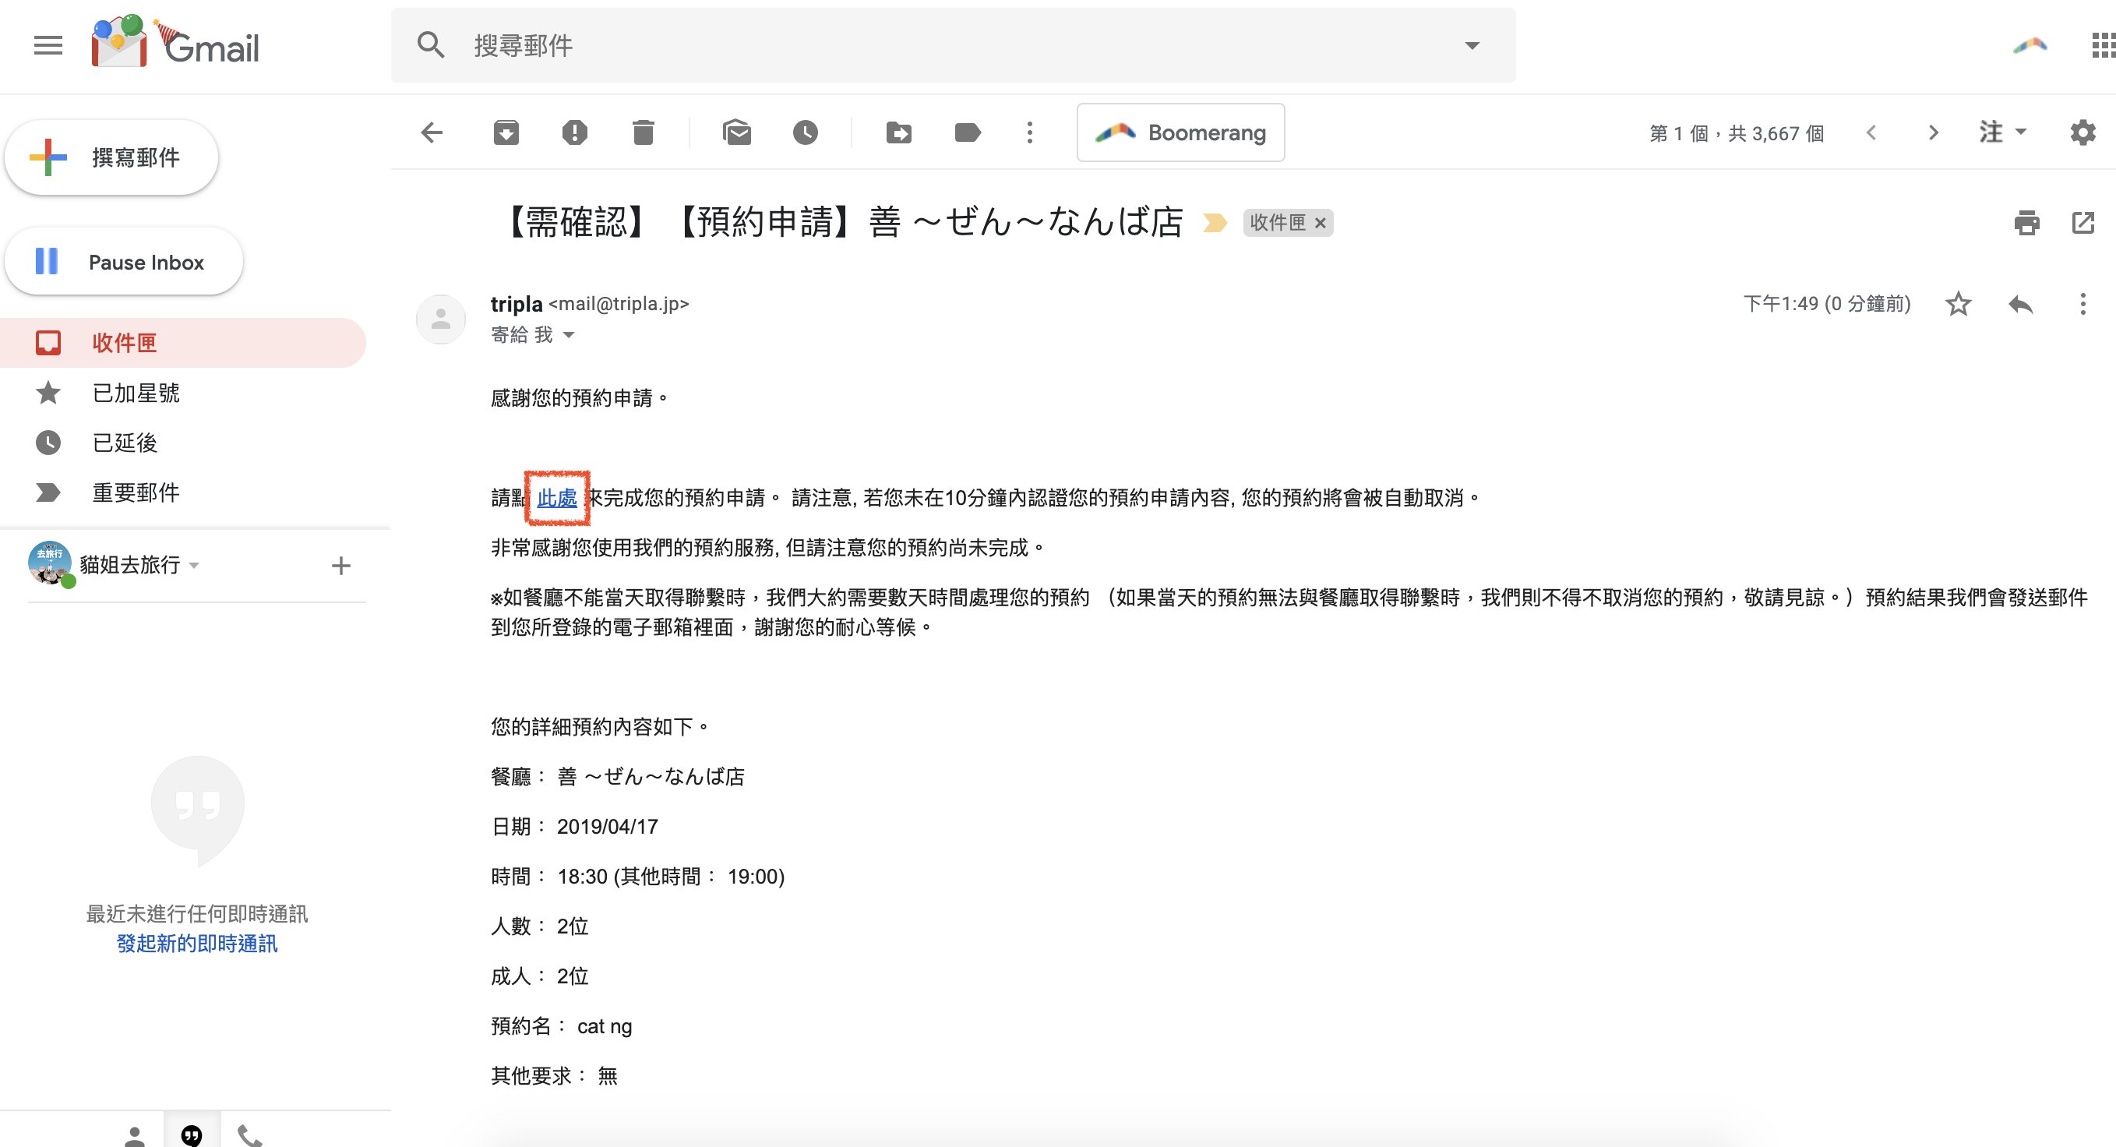The height and width of the screenshot is (1147, 2116).
Task: Toggle the yellow importance marker
Action: [1214, 223]
